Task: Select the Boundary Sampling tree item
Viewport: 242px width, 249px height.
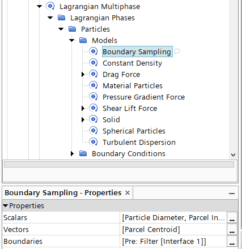Action: click(137, 51)
